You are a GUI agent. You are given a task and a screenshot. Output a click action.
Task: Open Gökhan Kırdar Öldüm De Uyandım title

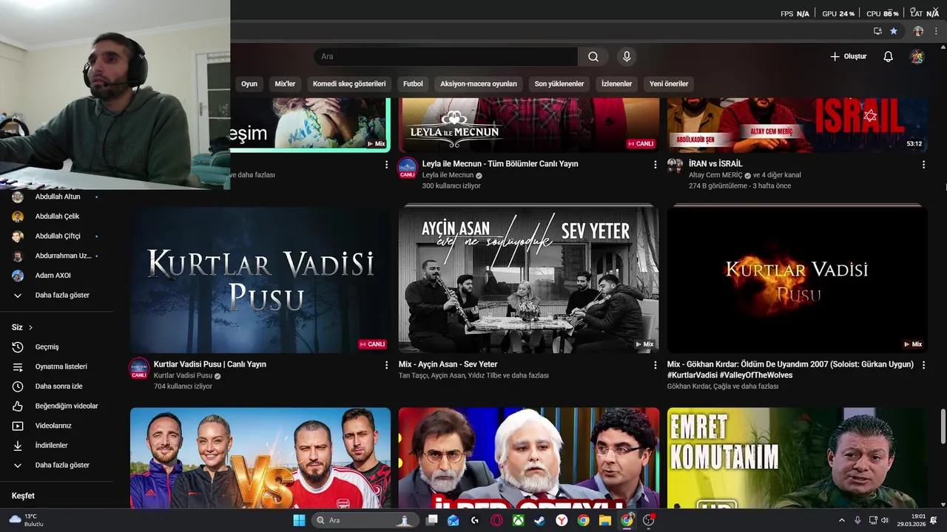790,369
